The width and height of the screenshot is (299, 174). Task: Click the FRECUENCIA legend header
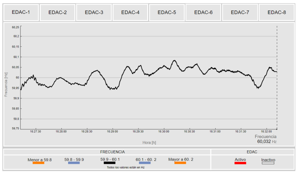point(113,152)
